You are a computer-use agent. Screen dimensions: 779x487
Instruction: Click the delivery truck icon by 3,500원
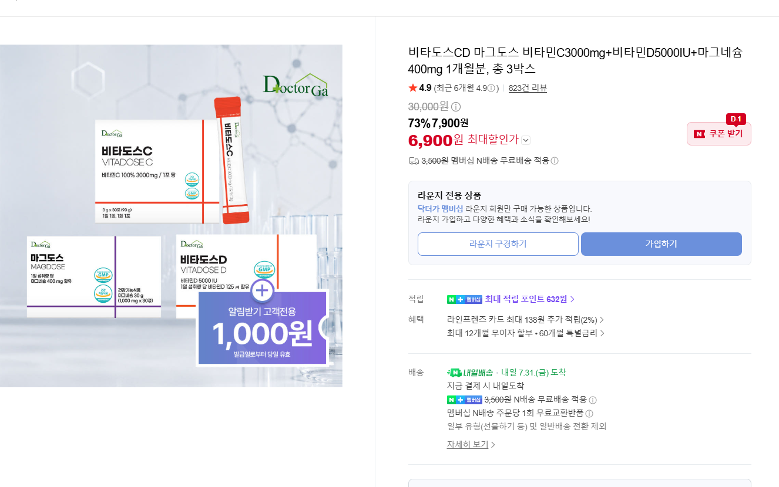click(x=414, y=161)
